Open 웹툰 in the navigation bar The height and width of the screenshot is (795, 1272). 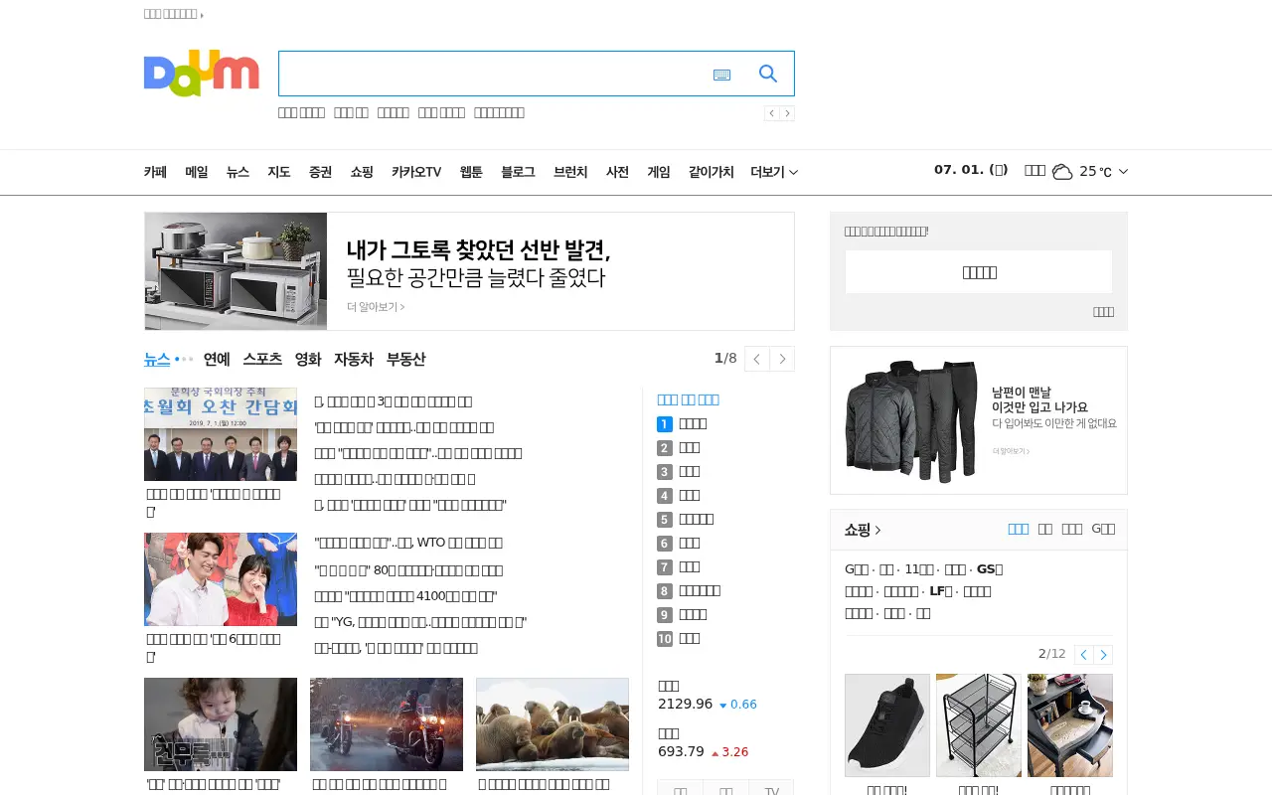[x=471, y=172]
